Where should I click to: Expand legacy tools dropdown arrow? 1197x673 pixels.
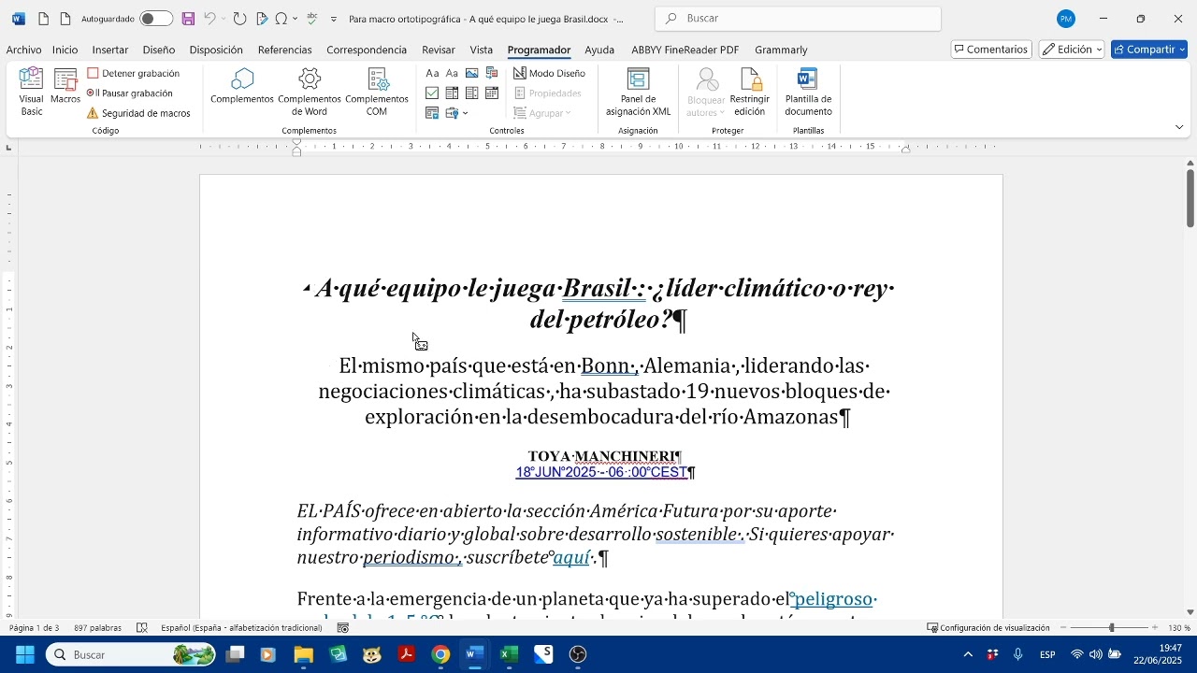click(466, 113)
